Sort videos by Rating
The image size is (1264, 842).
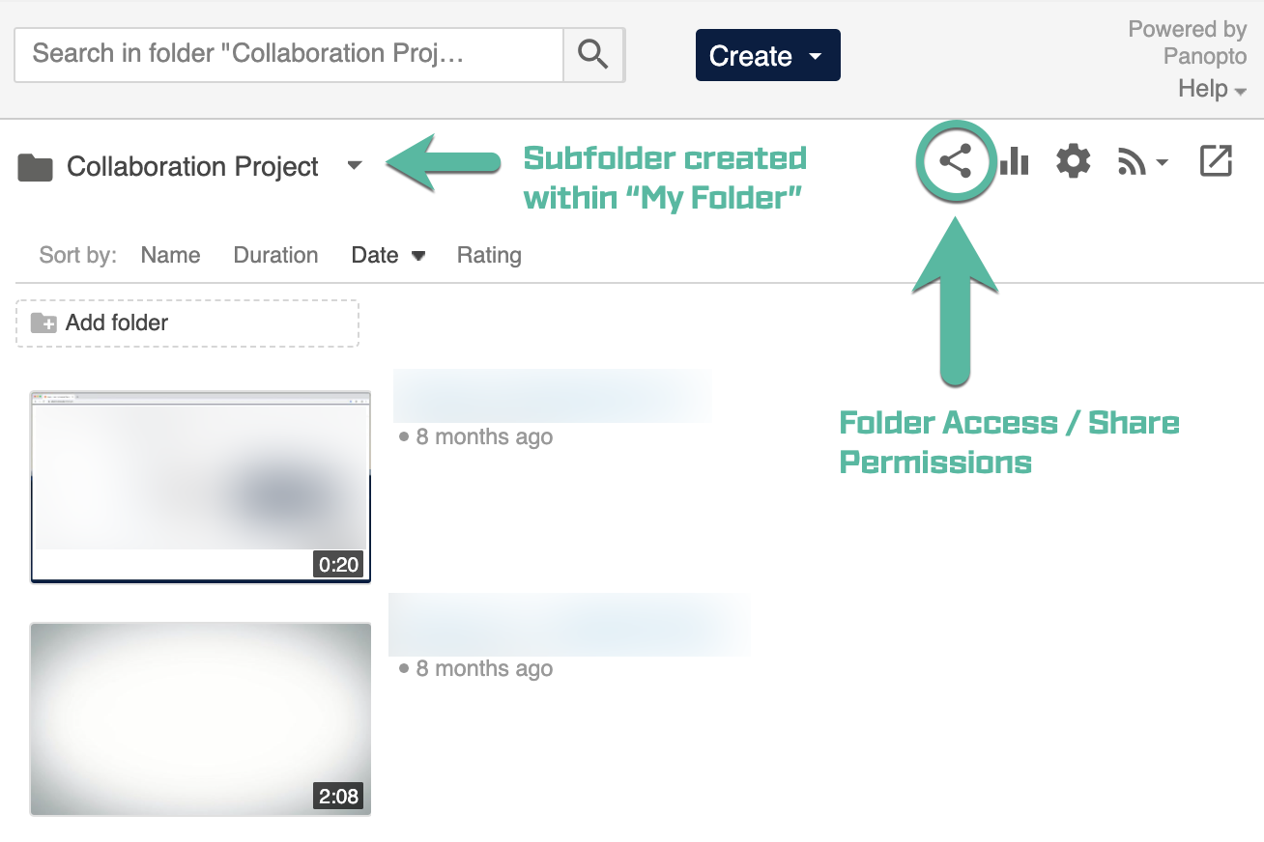tap(489, 255)
